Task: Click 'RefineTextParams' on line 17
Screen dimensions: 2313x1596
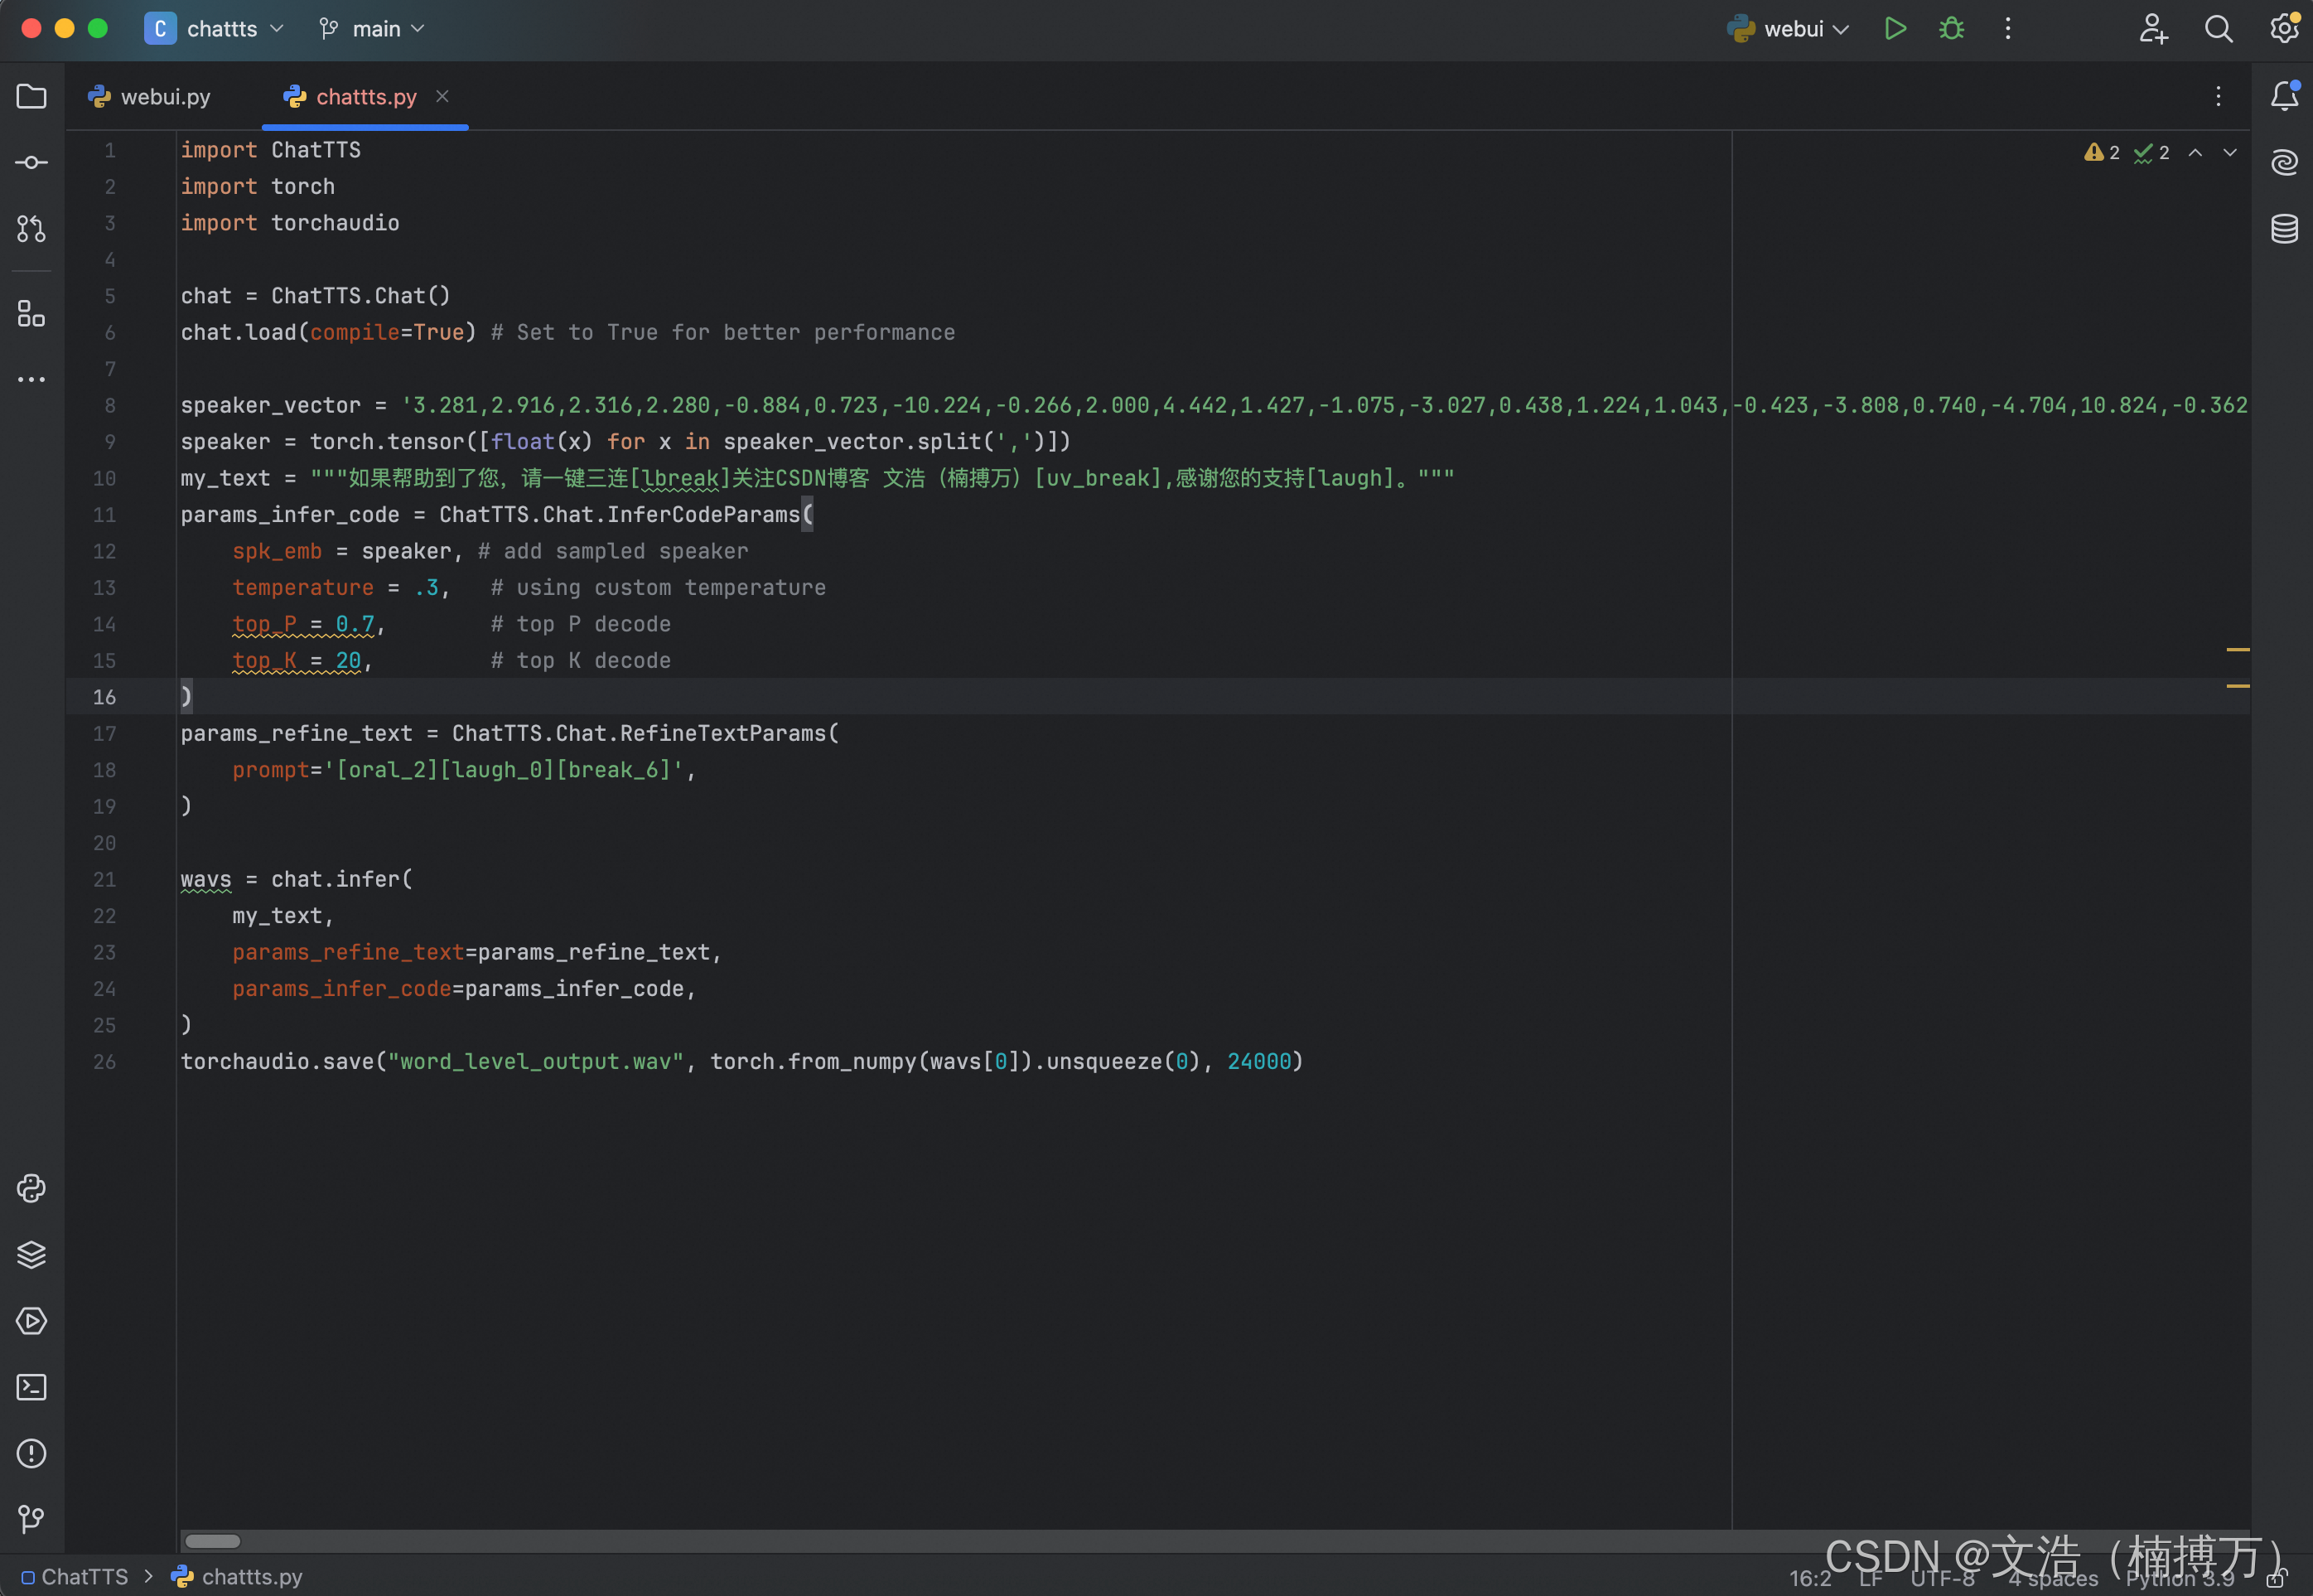Action: [x=722, y=734]
